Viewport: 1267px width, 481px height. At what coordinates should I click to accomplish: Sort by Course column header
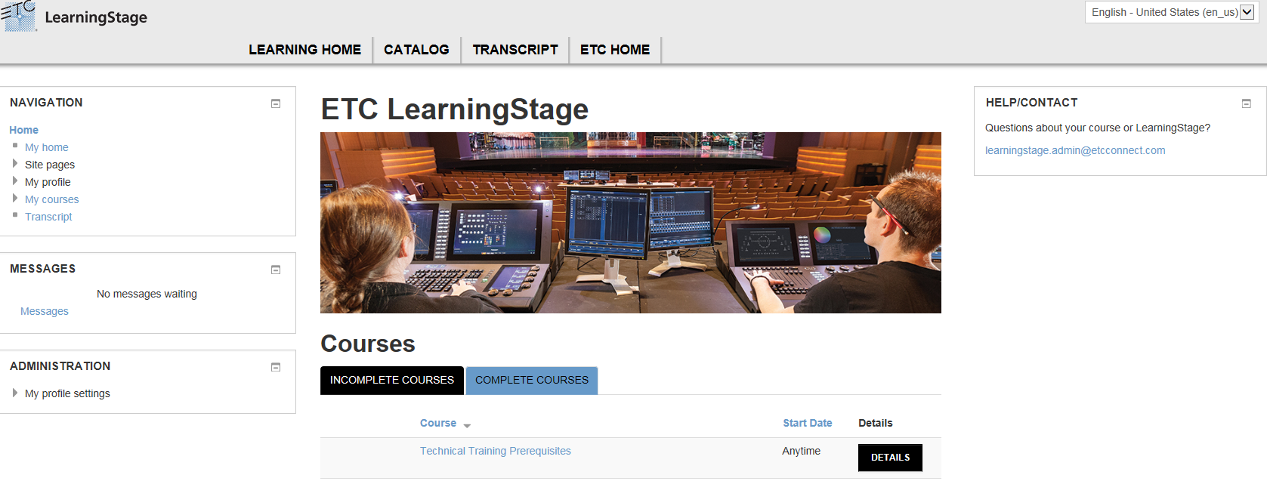click(438, 423)
